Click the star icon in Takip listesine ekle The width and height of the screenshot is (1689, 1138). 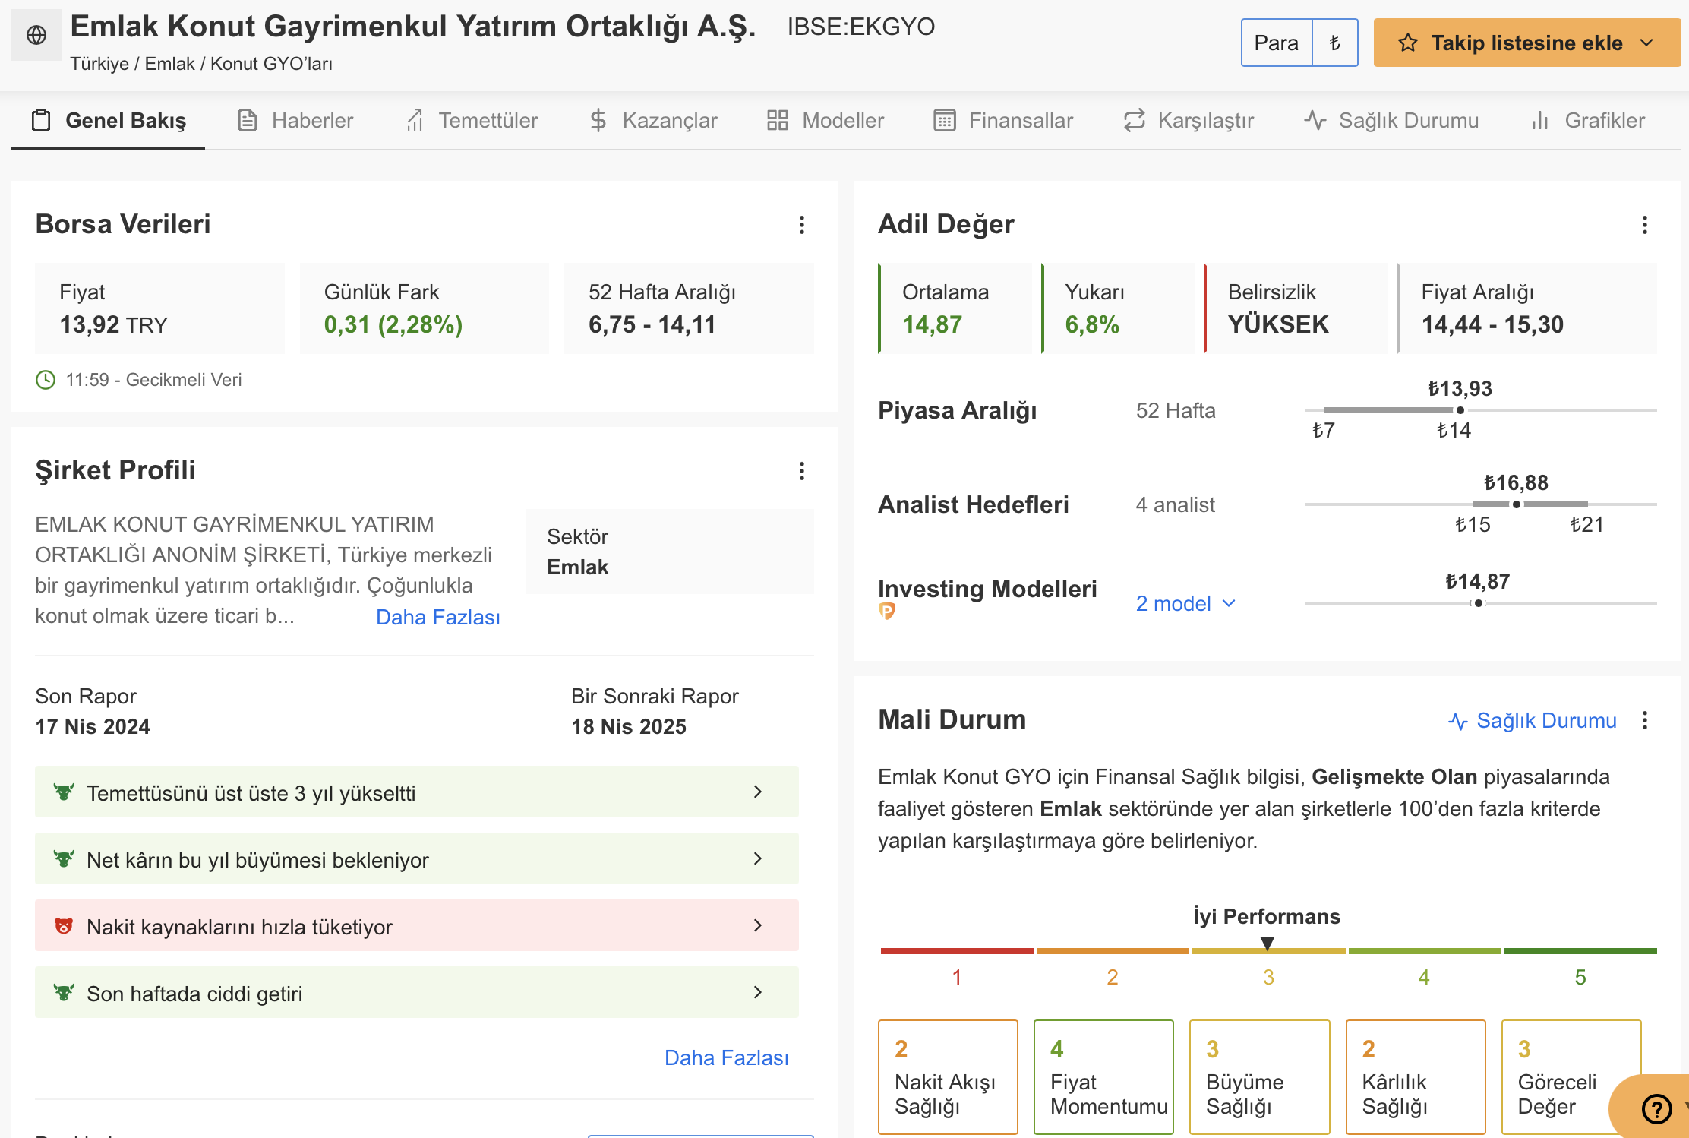1407,43
